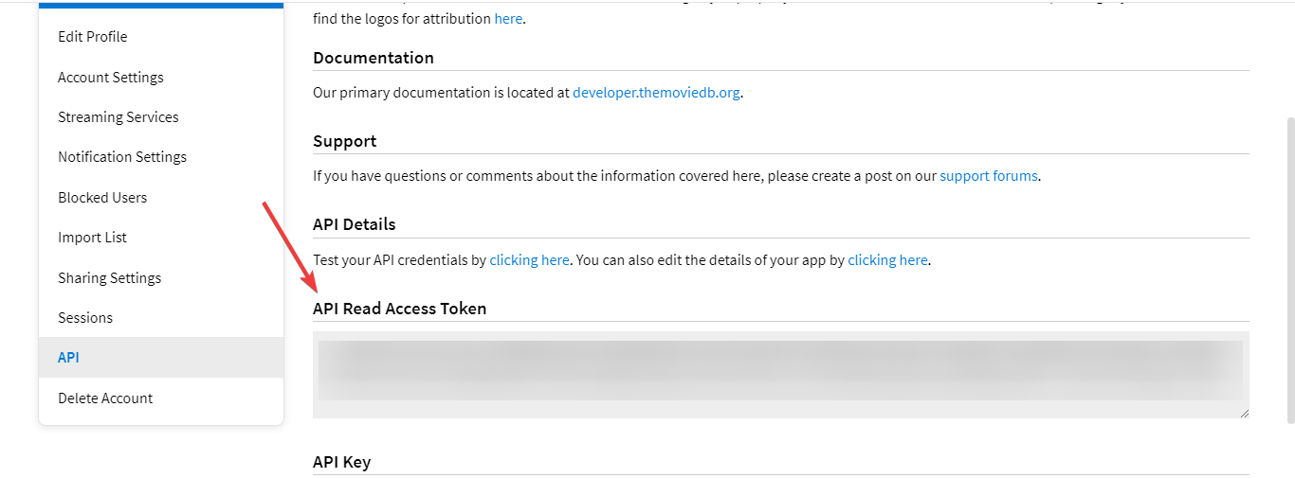Follow the logos attribution 'here' link
This screenshot has height=478, width=1295.
point(508,19)
